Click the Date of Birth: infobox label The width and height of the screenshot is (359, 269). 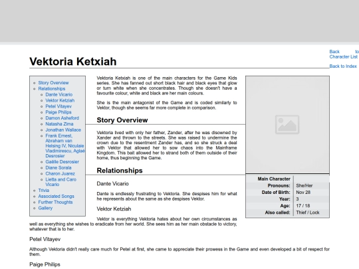276,193
